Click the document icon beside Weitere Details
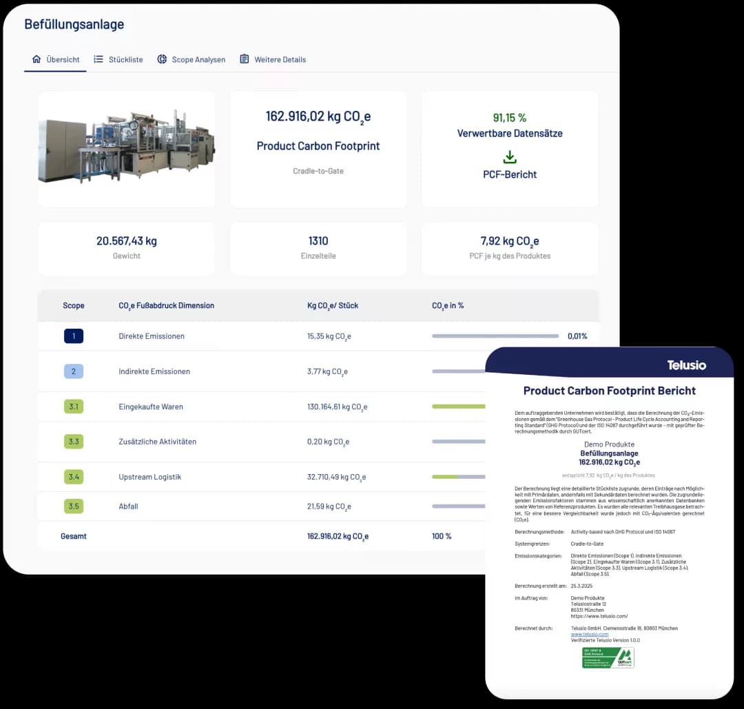 [245, 59]
